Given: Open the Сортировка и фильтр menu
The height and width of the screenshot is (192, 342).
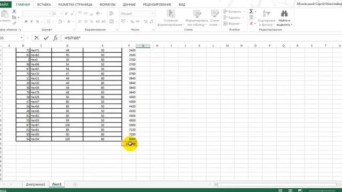Looking at the screenshot, I should pos(266,18).
